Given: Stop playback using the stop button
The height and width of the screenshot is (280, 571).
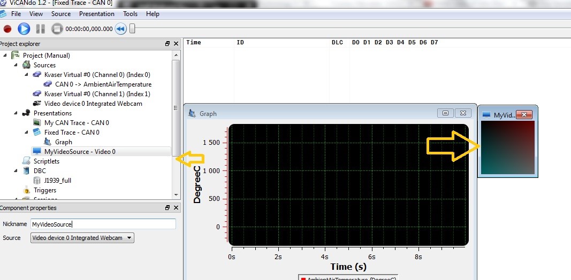Looking at the screenshot, I should click(57, 29).
